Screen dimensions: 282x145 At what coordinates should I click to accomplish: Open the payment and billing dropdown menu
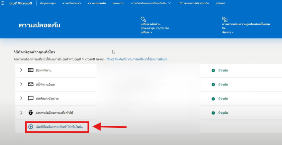point(151,3)
